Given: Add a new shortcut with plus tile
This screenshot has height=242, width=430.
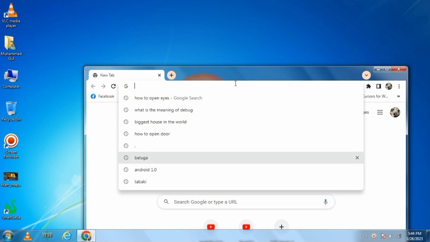Looking at the screenshot, I should click(x=282, y=227).
